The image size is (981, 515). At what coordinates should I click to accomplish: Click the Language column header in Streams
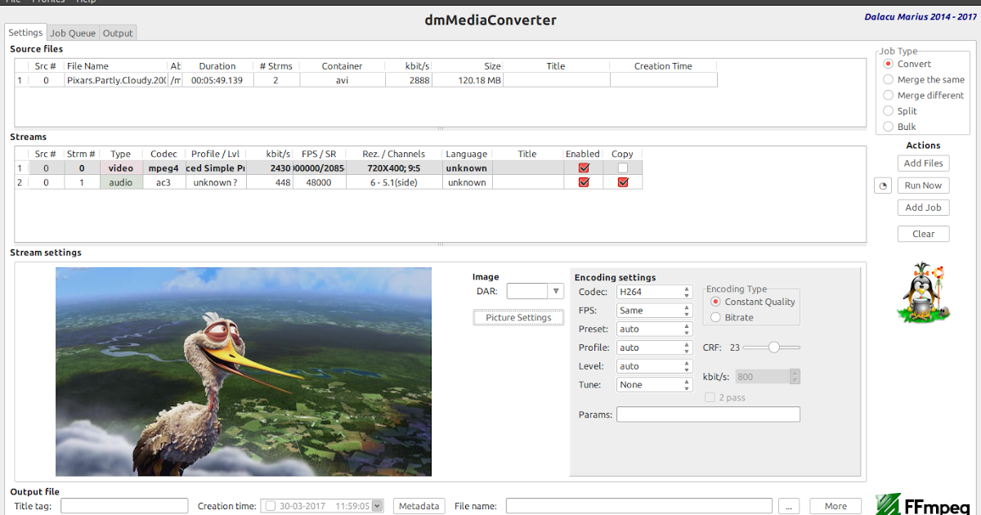[467, 154]
